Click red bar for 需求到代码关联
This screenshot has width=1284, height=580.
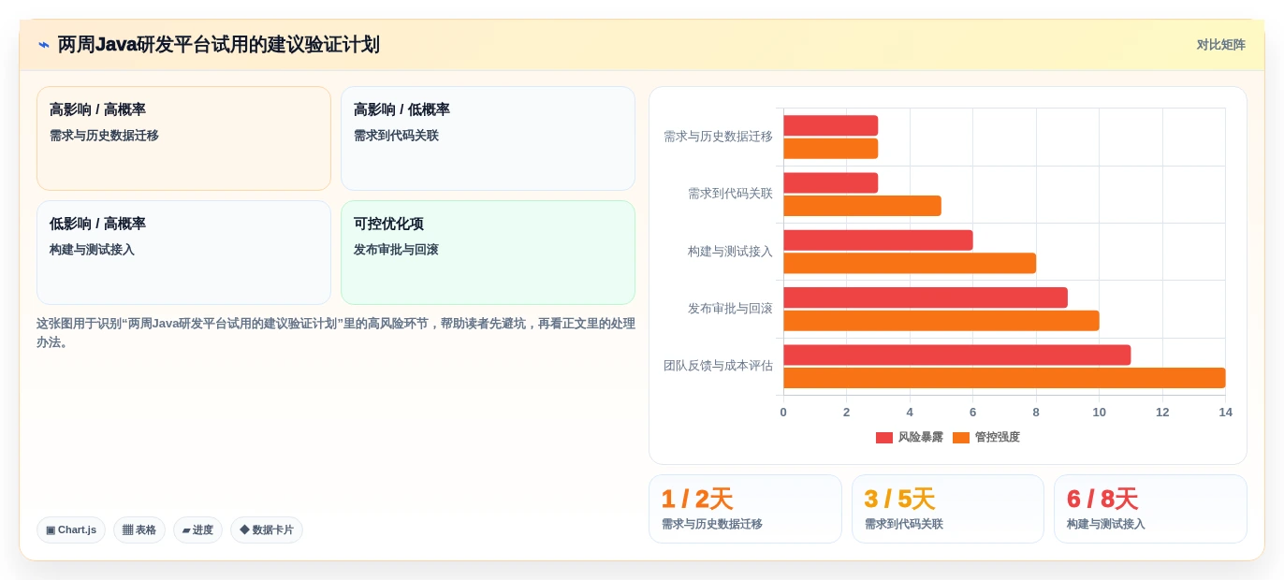831,182
